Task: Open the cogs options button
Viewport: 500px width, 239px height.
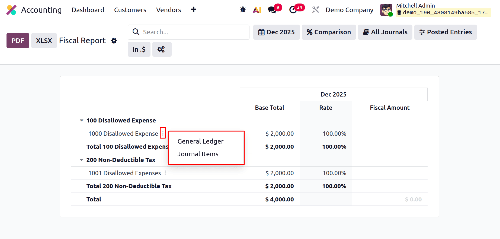Action: pyautogui.click(x=162, y=49)
